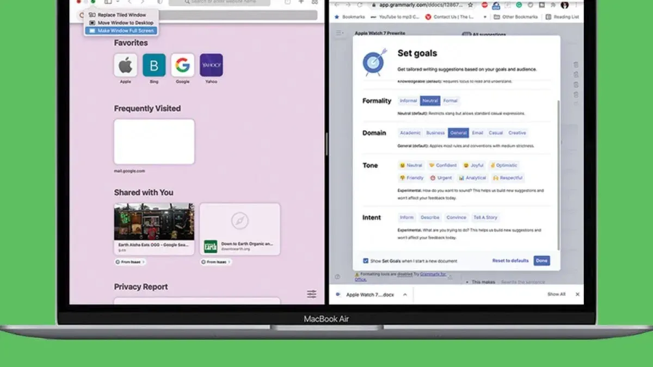Screen dimensions: 653x367
Task: Click the Done button in Set goals
Action: click(541, 260)
